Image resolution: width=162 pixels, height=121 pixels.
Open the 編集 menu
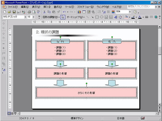(x=25, y=7)
